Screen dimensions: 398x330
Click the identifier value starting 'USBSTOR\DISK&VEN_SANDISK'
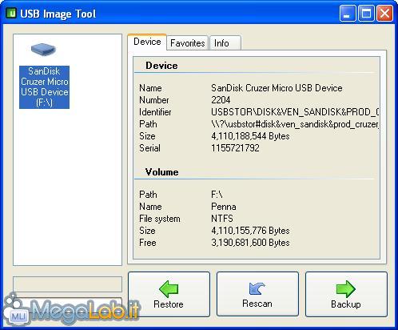295,112
